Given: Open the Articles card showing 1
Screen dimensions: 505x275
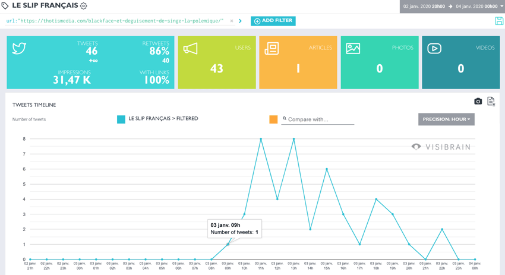Looking at the screenshot, I should point(298,62).
